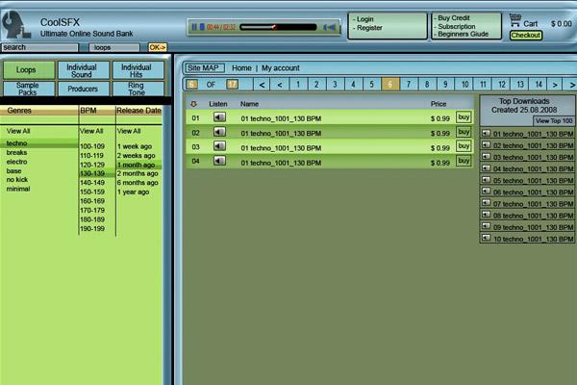Image resolution: width=577 pixels, height=385 pixels.
Task: Pause playback in the top audio player
Action: coord(194,27)
